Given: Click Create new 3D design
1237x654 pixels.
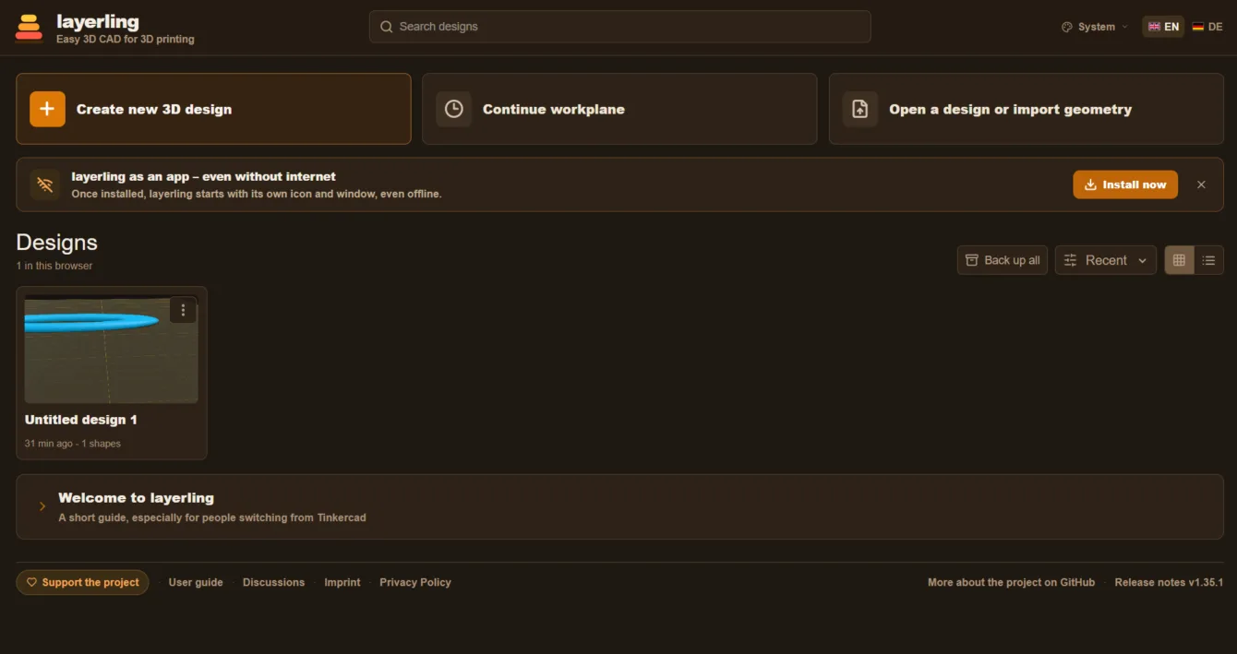Looking at the screenshot, I should click(213, 109).
